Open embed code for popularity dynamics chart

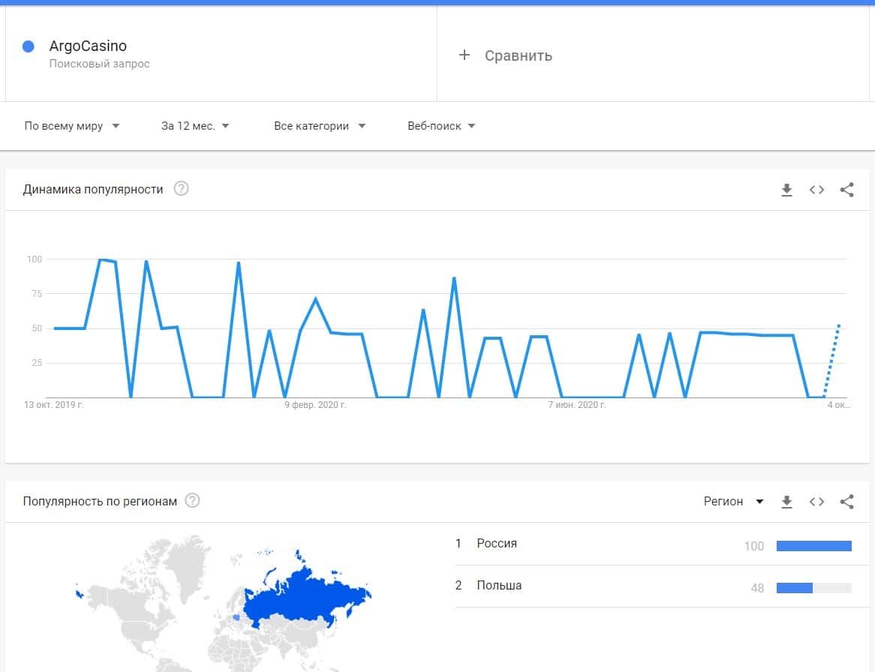coord(816,190)
